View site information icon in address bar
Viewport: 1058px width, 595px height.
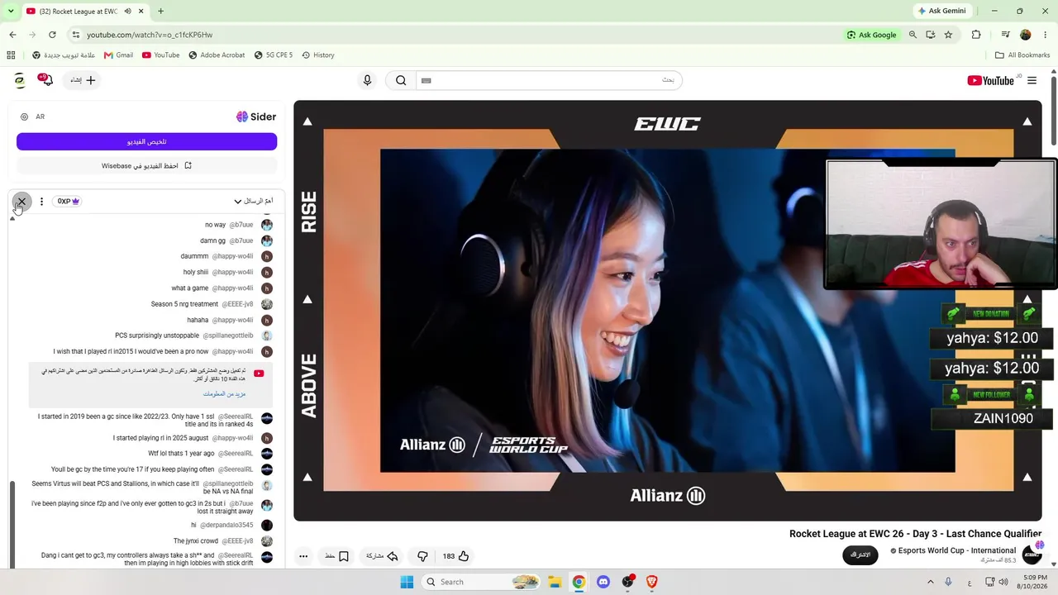[x=76, y=35]
